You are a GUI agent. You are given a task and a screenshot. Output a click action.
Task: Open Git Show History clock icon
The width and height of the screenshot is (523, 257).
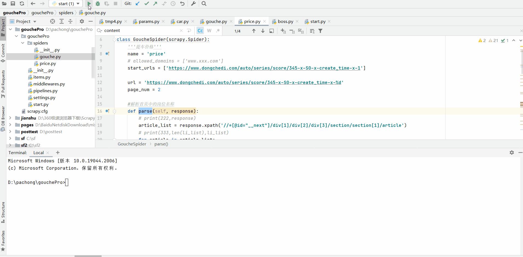(x=173, y=4)
